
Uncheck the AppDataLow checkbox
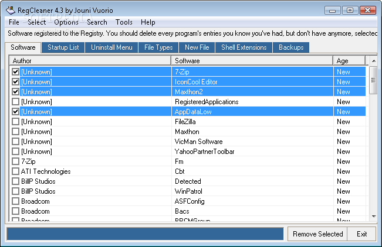click(16, 112)
